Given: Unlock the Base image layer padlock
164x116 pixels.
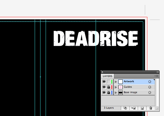Looking at the screenshot, I should point(109,92).
